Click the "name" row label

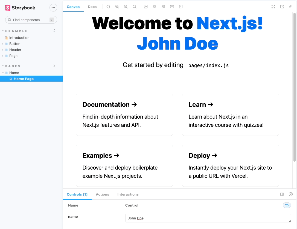(x=73, y=217)
